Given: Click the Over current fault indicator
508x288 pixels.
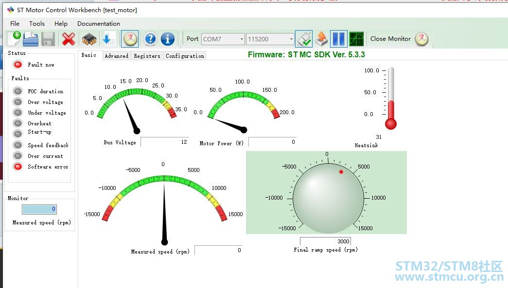Looking at the screenshot, I should (18, 156).
